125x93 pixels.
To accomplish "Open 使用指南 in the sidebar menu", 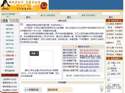I will click(x=10, y=40).
